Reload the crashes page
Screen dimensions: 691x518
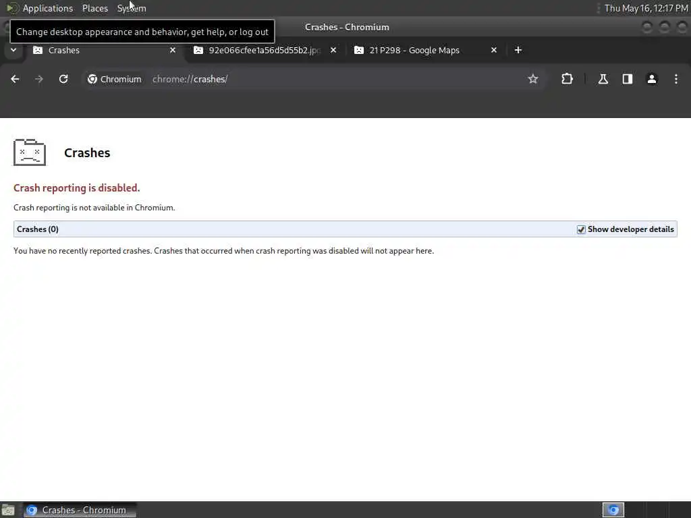63,79
